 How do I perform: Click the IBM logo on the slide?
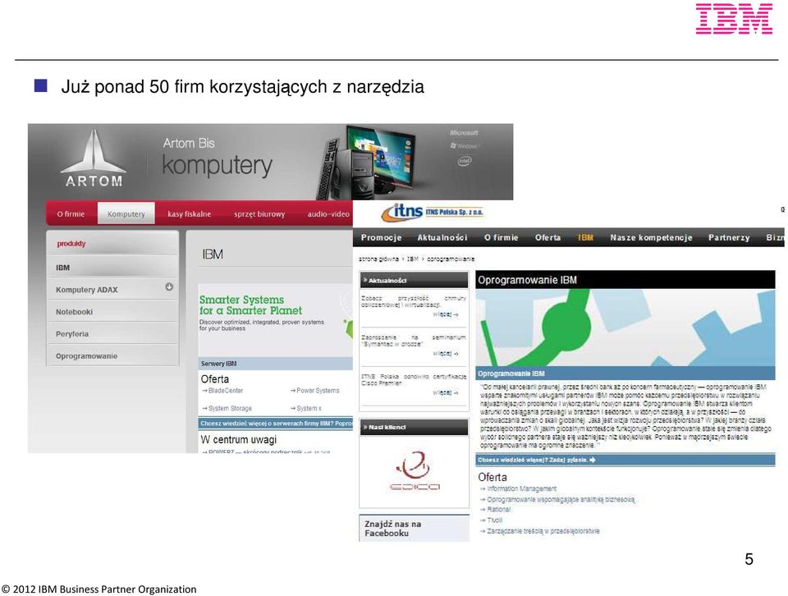[x=734, y=19]
